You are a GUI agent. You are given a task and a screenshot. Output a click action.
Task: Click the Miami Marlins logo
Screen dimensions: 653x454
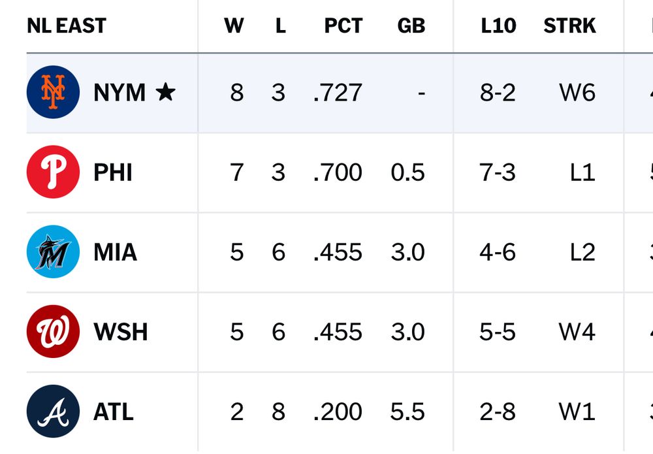[x=53, y=251]
